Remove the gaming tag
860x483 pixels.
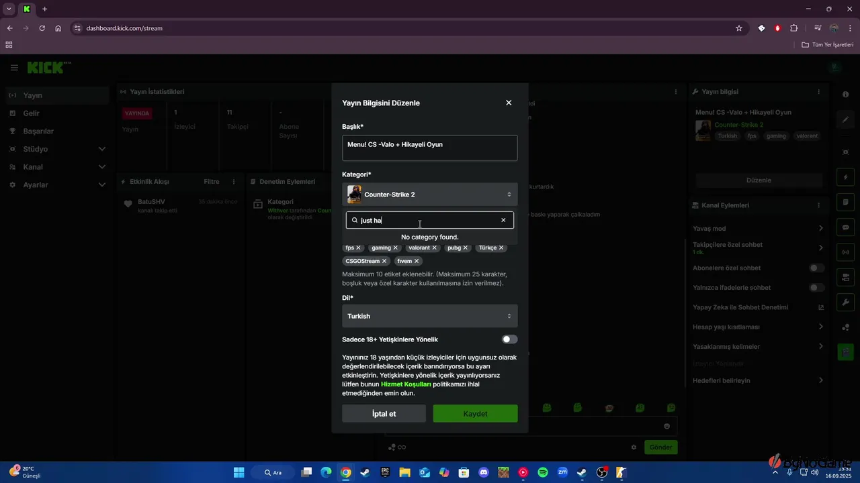(x=396, y=248)
